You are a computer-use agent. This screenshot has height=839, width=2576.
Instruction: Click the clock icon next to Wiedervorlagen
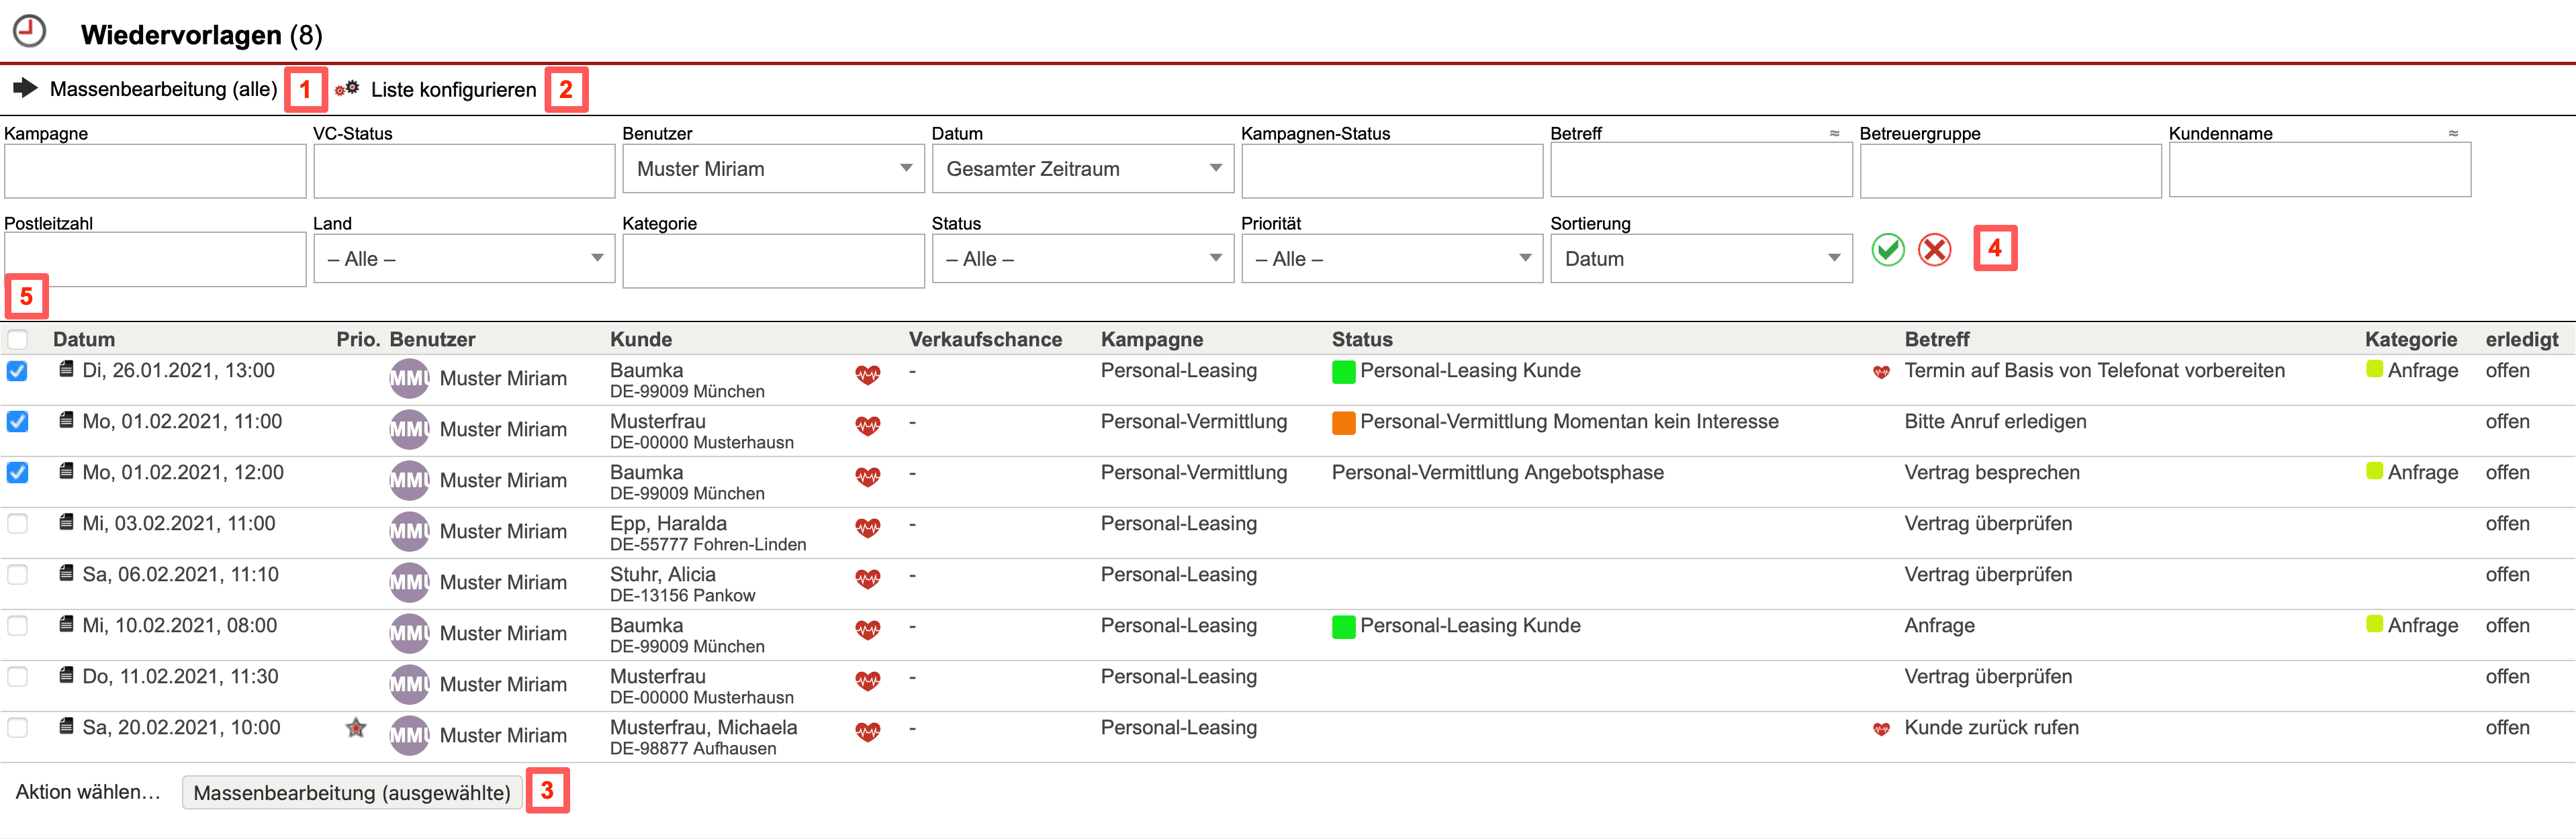pyautogui.click(x=29, y=31)
